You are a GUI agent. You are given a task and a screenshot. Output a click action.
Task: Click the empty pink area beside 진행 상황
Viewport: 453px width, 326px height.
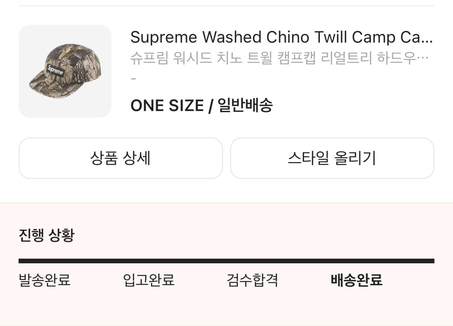click(x=262, y=235)
